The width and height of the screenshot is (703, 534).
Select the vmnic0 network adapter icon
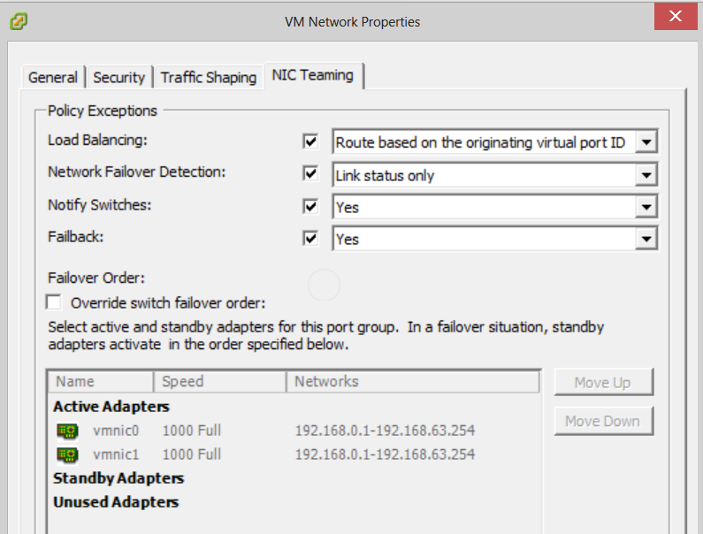point(67,431)
